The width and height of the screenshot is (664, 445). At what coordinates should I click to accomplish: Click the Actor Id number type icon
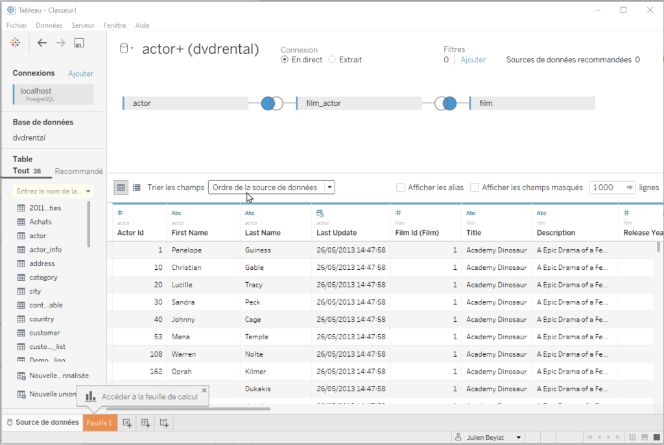click(x=120, y=213)
